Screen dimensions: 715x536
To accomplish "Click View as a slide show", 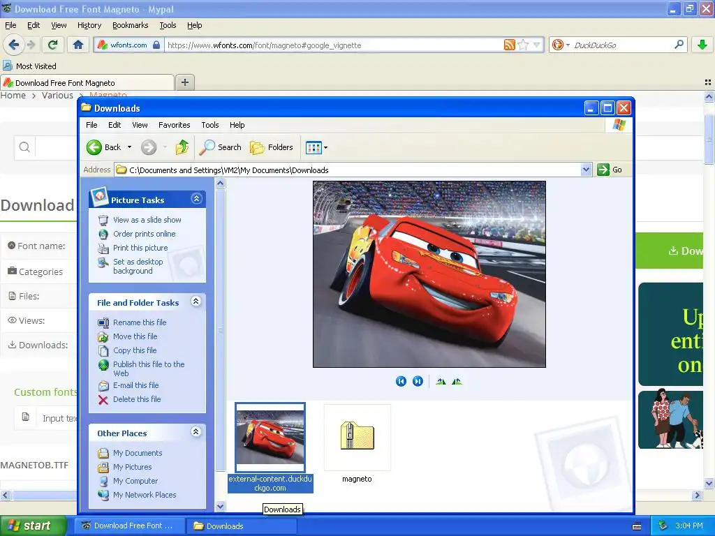I will pyautogui.click(x=147, y=220).
